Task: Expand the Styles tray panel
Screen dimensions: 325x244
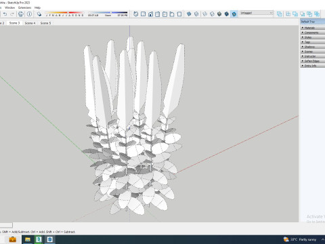Action: coord(313,37)
